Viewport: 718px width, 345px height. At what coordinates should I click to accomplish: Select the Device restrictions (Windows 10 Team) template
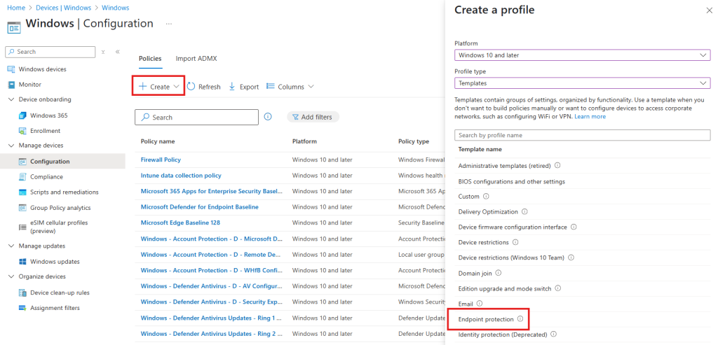[511, 258]
